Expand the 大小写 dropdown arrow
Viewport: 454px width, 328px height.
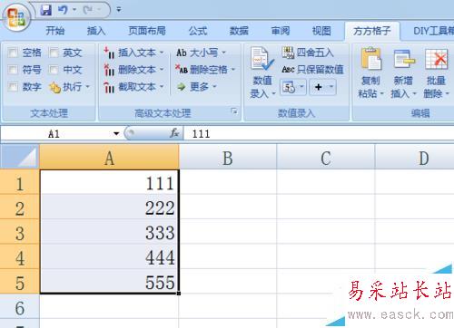pyautogui.click(x=223, y=53)
